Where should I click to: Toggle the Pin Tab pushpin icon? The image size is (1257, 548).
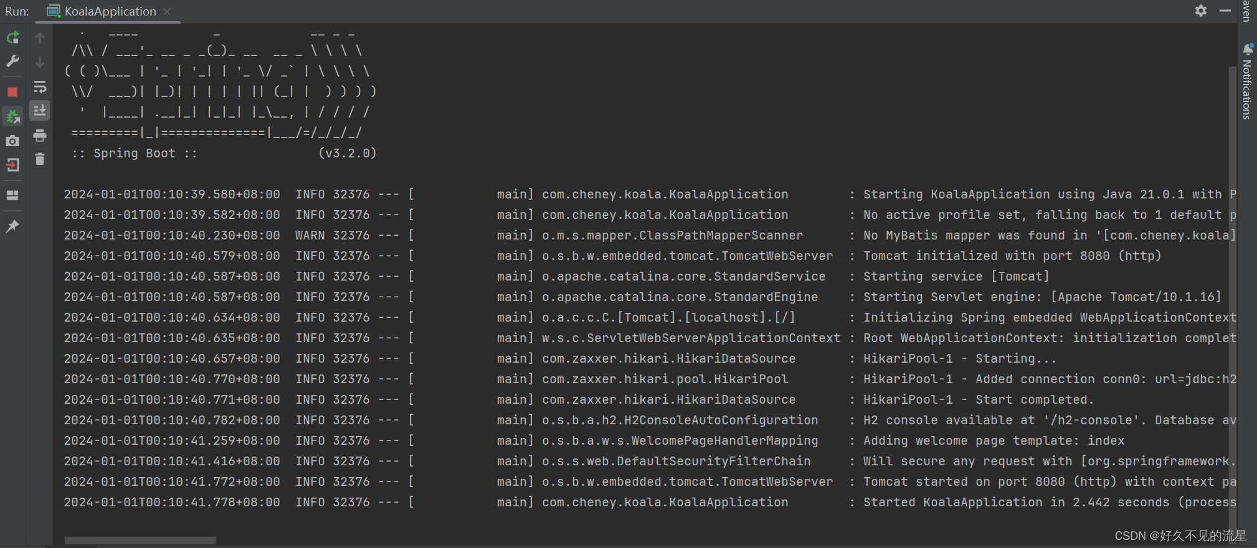click(x=12, y=226)
